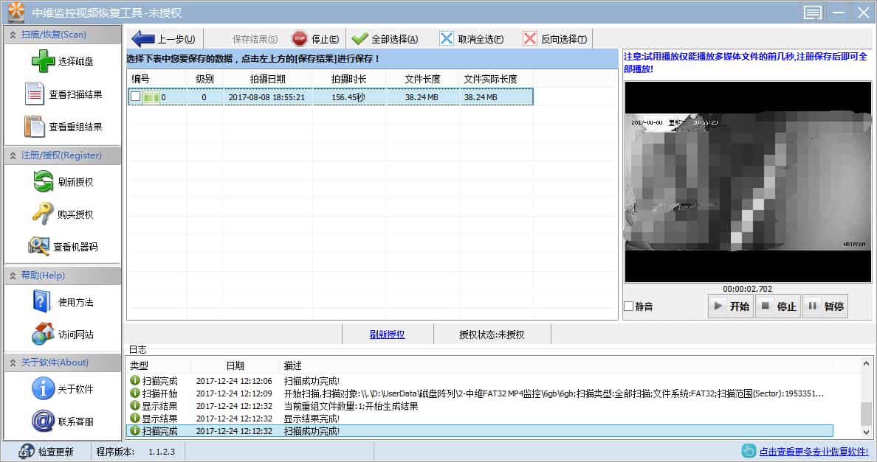The height and width of the screenshot is (462, 877).
Task: Click the 文件长度 column header
Action: [x=422, y=79]
